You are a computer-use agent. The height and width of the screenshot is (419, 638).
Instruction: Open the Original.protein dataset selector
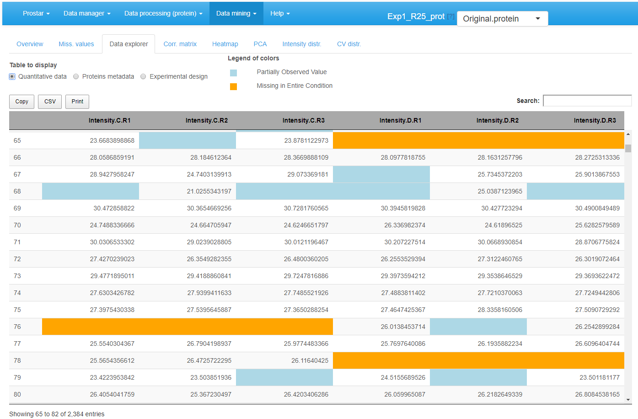[x=502, y=19]
